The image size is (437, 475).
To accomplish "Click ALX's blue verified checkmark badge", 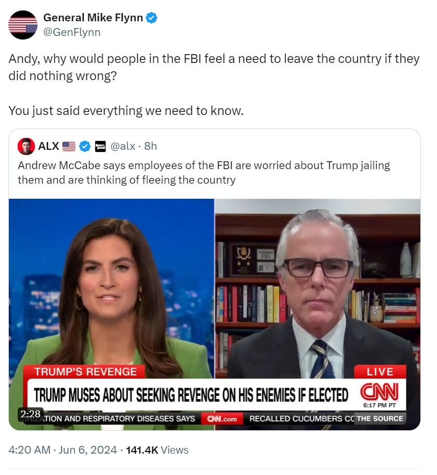I will point(85,146).
